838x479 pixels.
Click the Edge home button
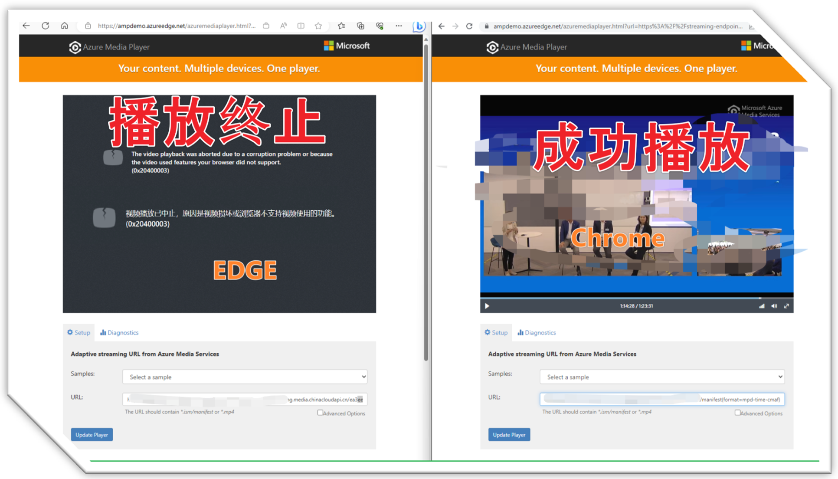pos(64,26)
